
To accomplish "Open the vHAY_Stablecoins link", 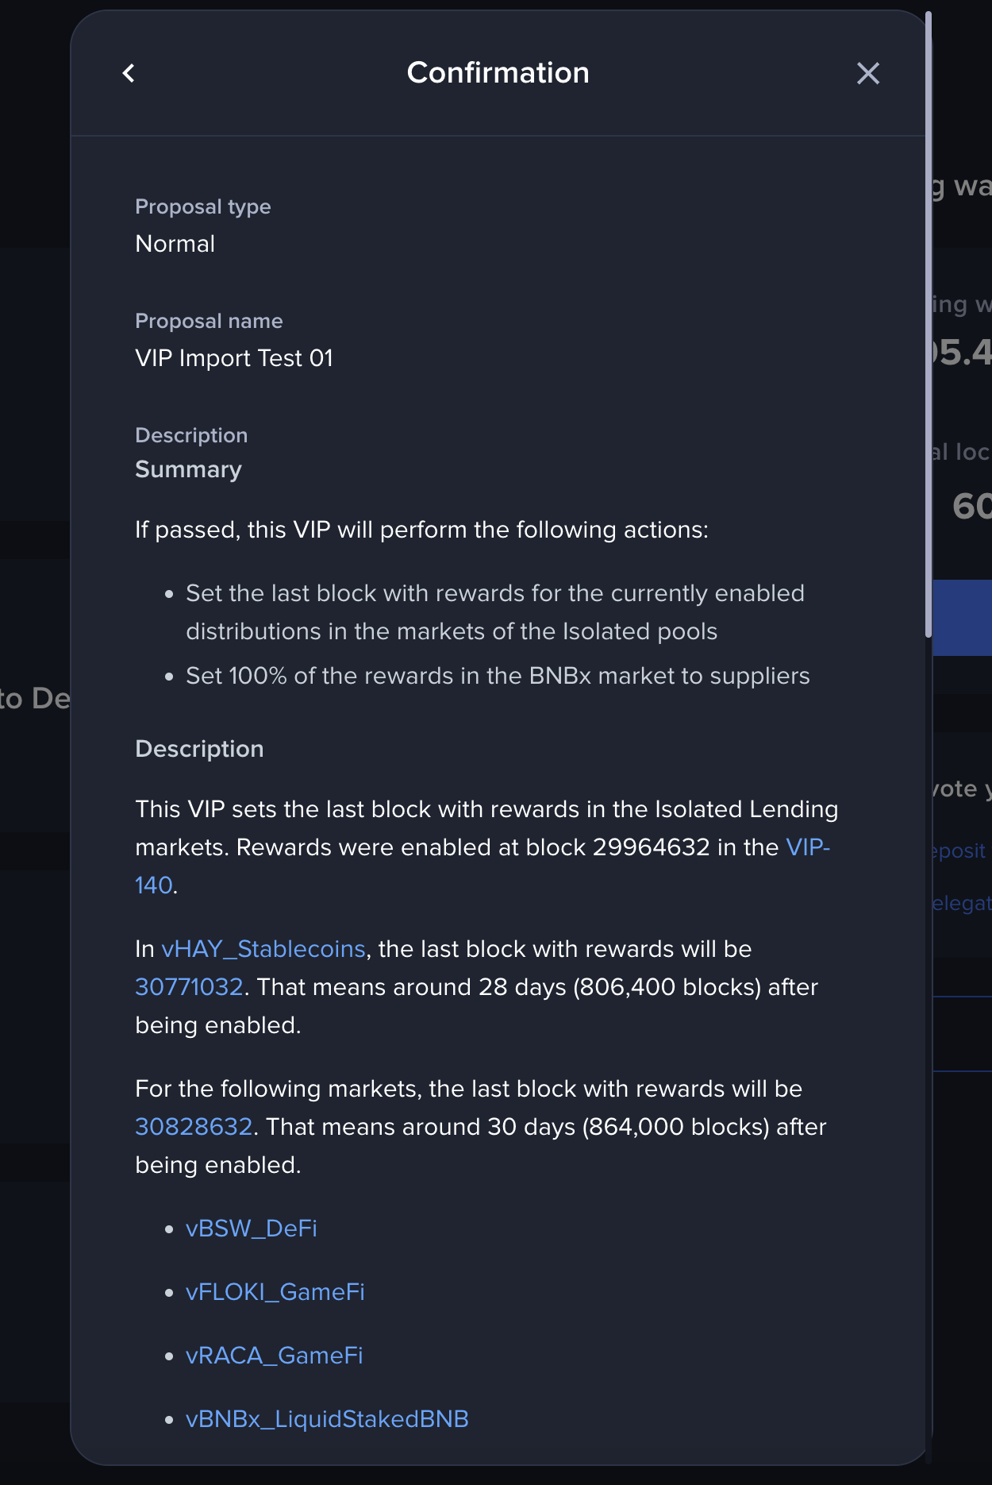I will 263,949.
